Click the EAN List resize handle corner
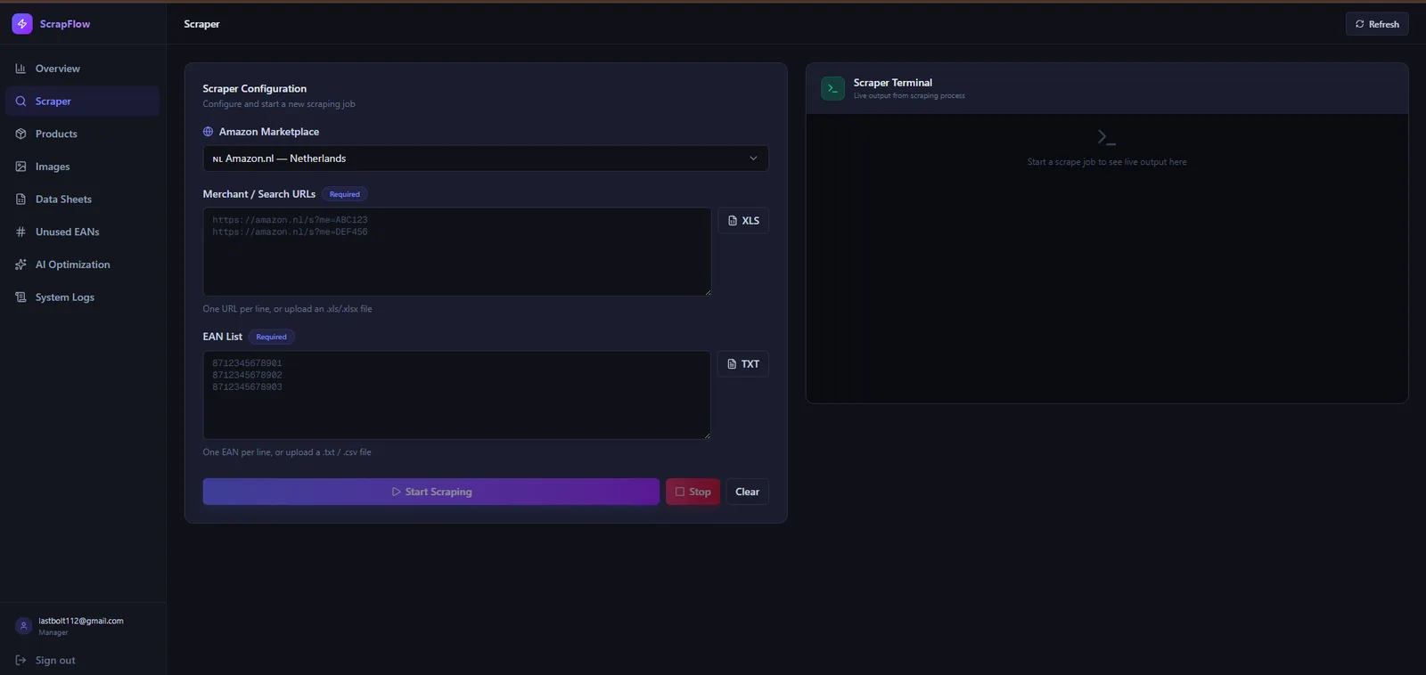This screenshot has height=675, width=1426. [x=707, y=435]
